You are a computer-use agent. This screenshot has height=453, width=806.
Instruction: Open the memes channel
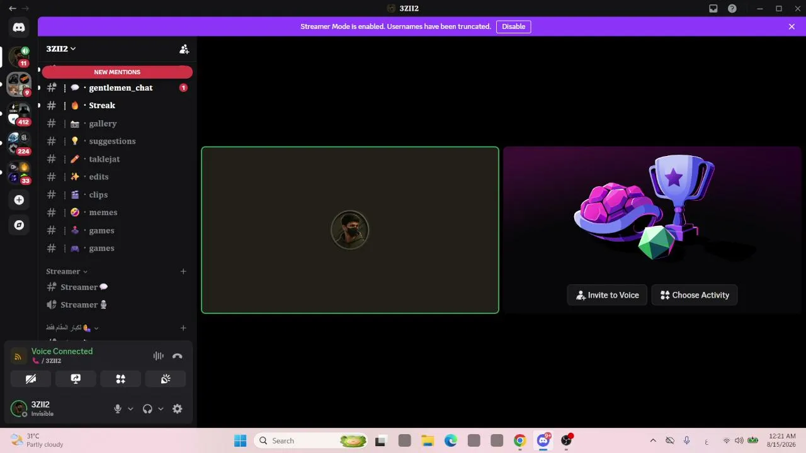[117, 212]
